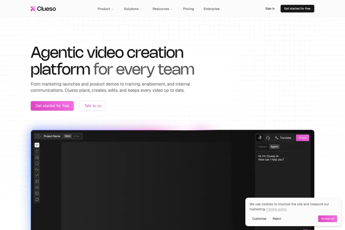Screen dimensions: 345x230
Task: Click pink Get started for free hero button
Action: pos(52,106)
